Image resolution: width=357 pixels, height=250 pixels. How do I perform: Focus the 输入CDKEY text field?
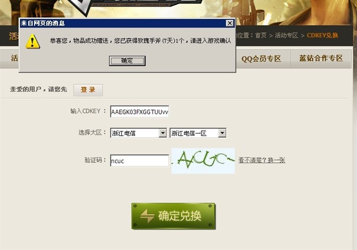pyautogui.click(x=140, y=112)
